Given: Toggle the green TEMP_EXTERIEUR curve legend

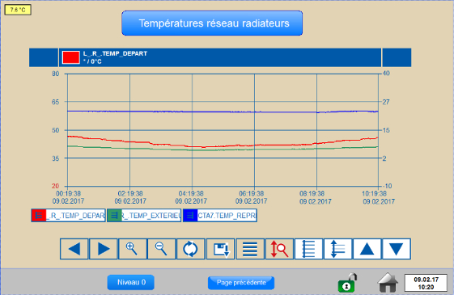Looking at the screenshot, I should (144, 216).
